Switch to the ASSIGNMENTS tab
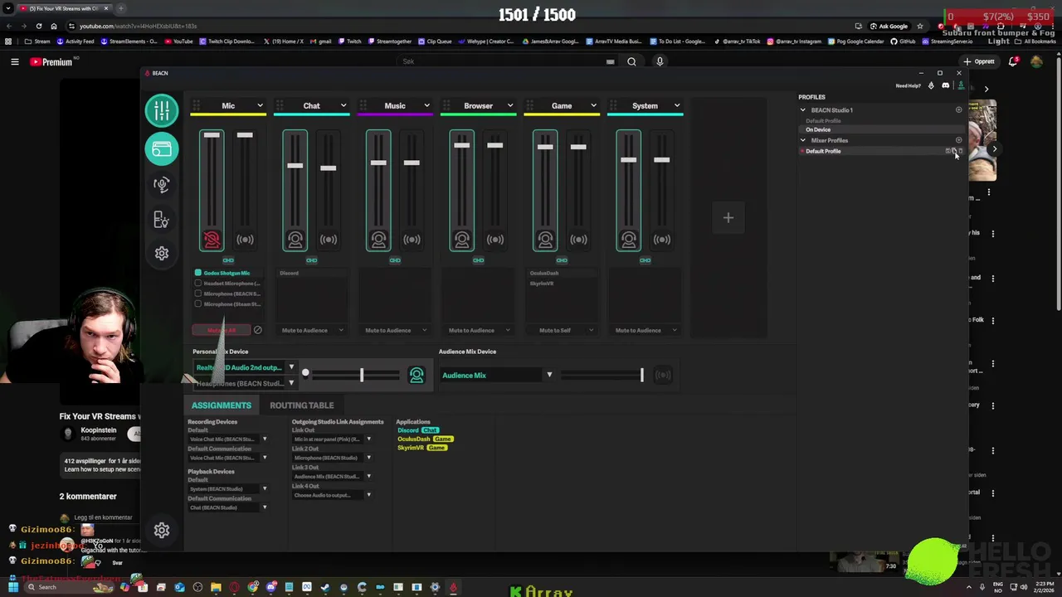Image resolution: width=1062 pixels, height=597 pixels. tap(222, 405)
